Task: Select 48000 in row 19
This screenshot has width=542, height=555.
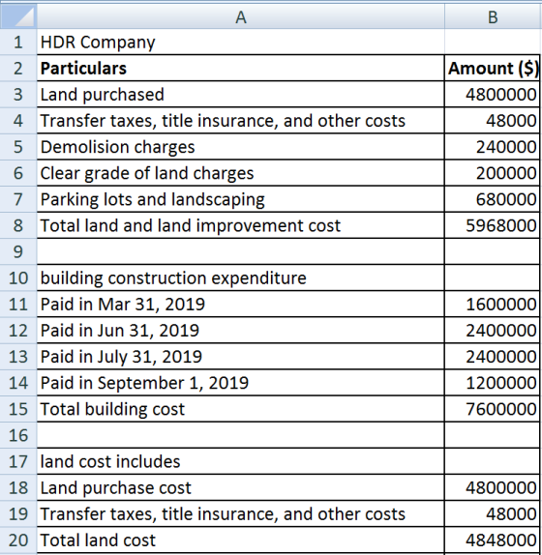Action: pos(493,513)
